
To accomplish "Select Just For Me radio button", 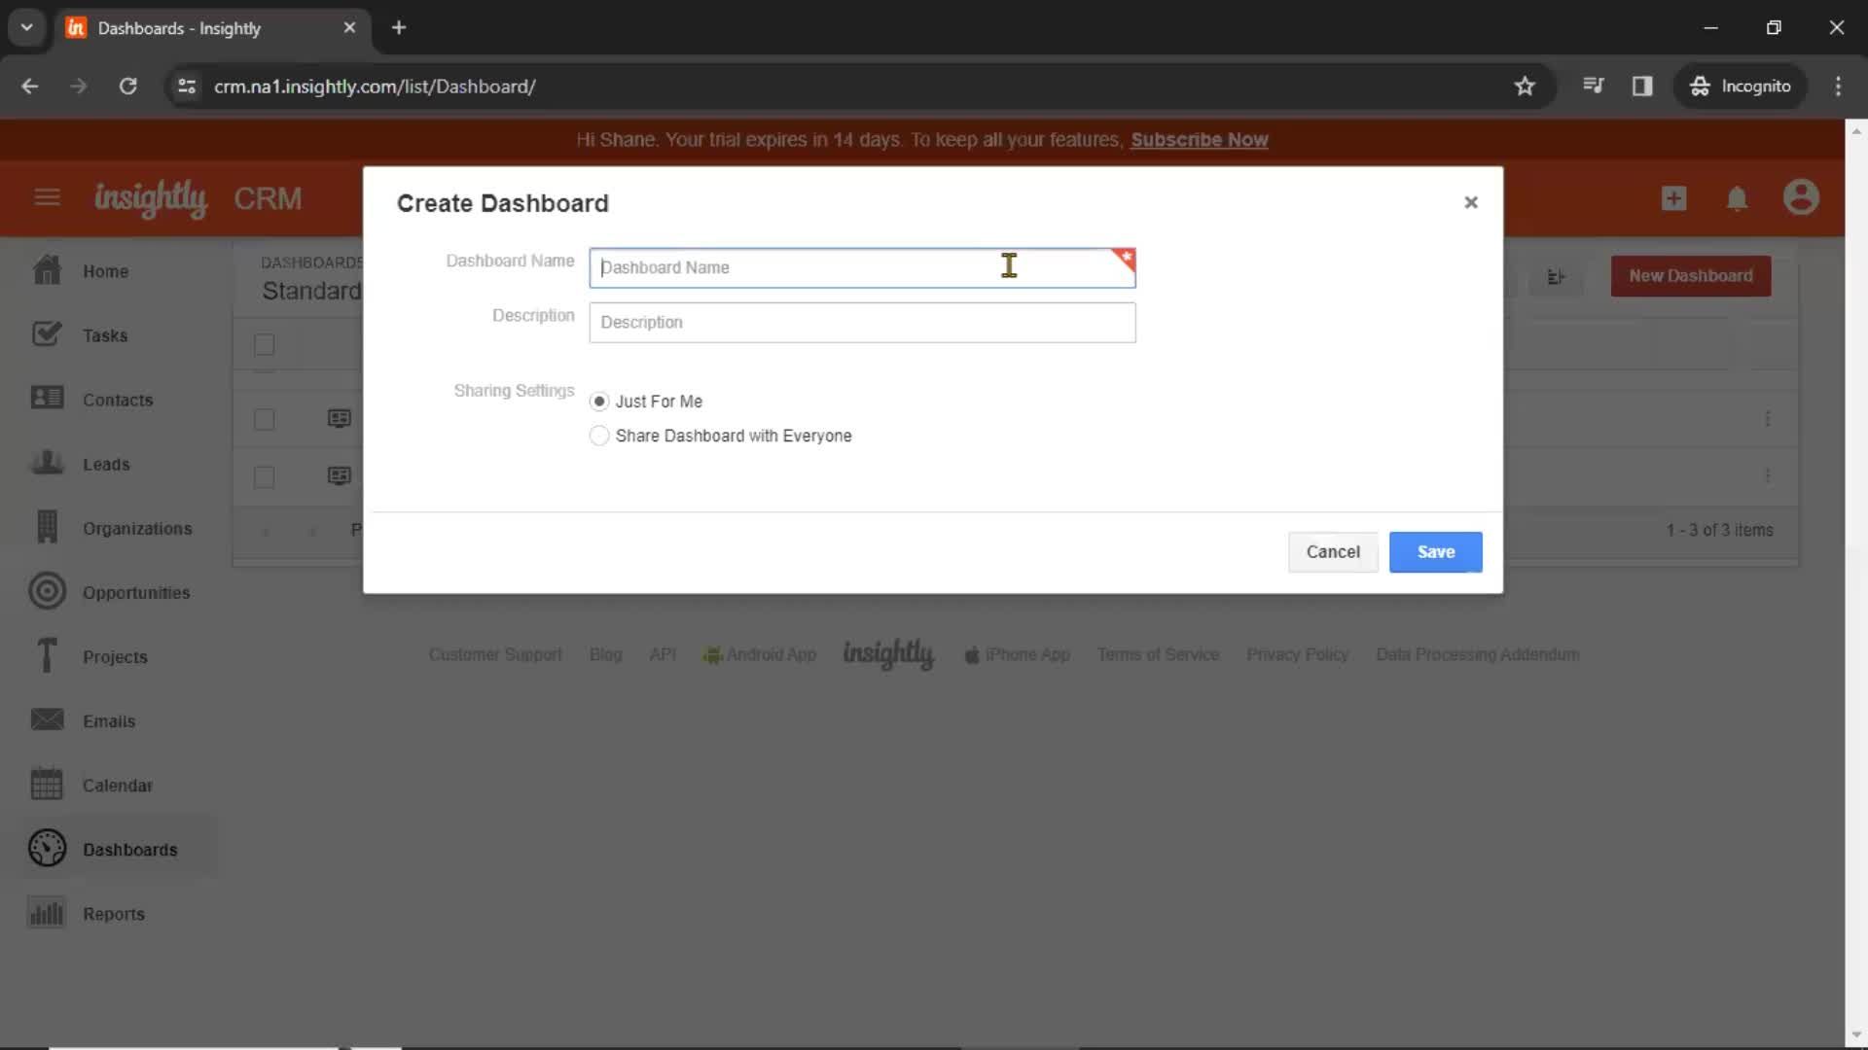I will pos(599,402).
